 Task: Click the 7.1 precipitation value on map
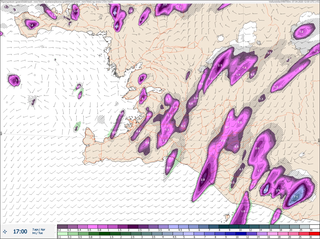tap(296, 197)
